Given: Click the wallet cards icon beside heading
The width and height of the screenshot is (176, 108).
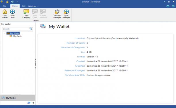Looking at the screenshot, I should (43, 26).
